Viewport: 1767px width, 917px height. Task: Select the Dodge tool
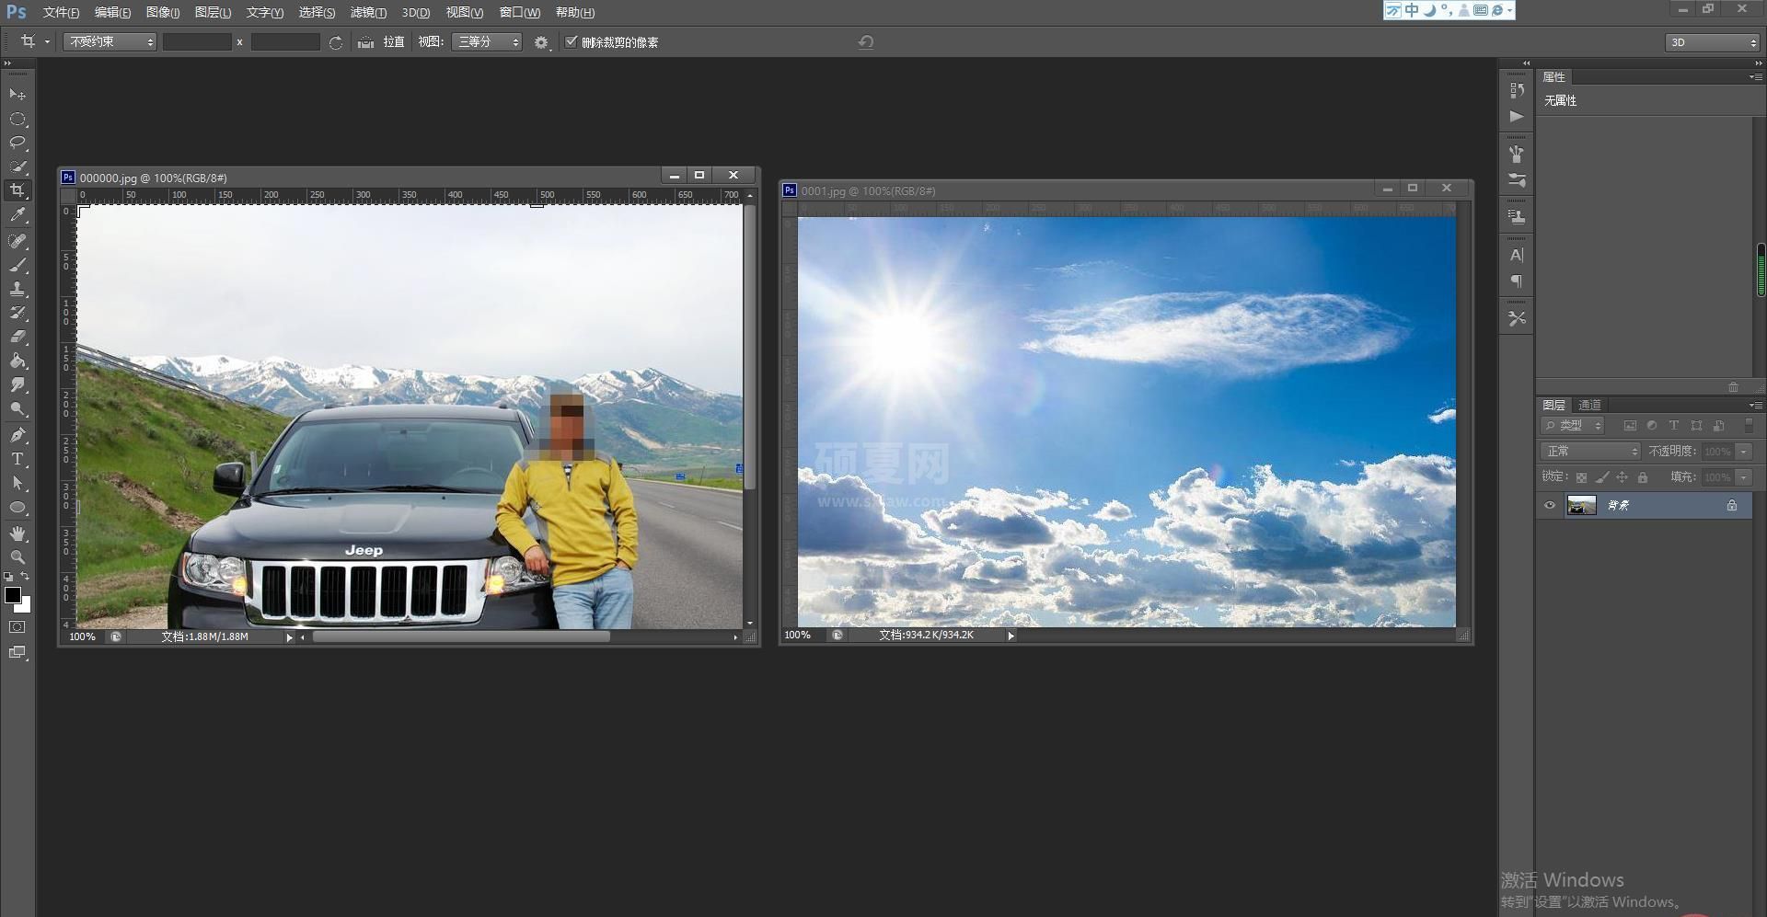coord(17,408)
